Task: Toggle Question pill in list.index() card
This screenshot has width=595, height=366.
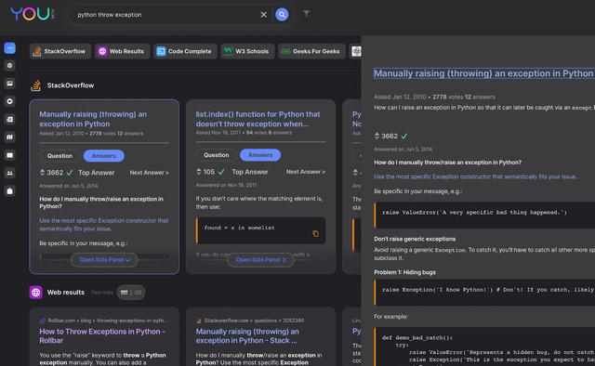Action: coord(216,155)
